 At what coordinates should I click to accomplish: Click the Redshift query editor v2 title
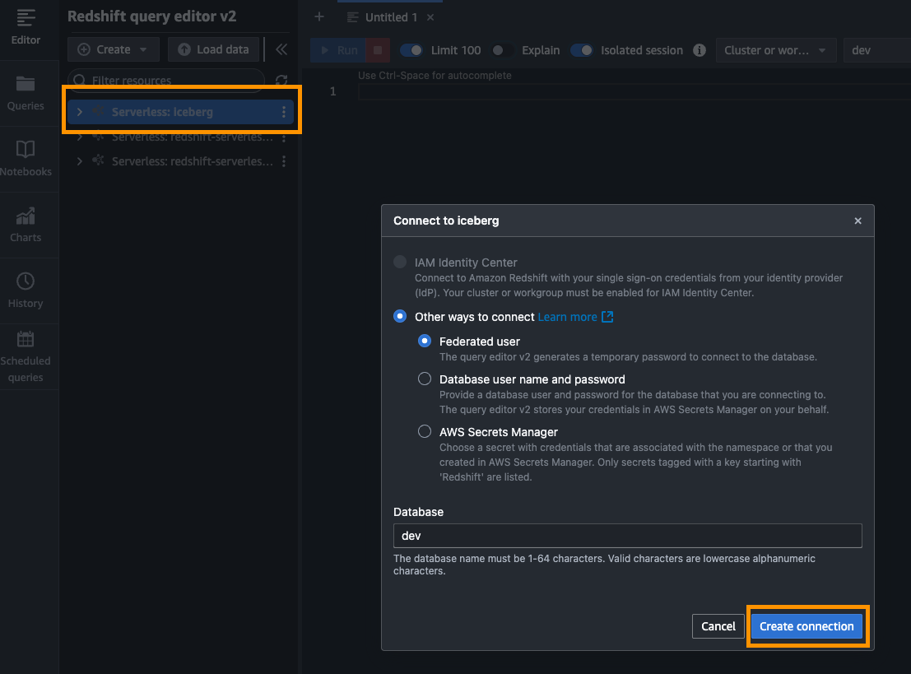152,16
